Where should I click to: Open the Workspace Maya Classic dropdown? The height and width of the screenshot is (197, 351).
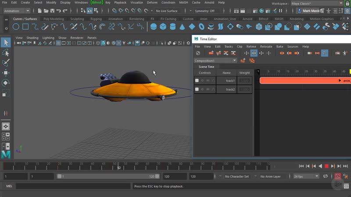317,4
